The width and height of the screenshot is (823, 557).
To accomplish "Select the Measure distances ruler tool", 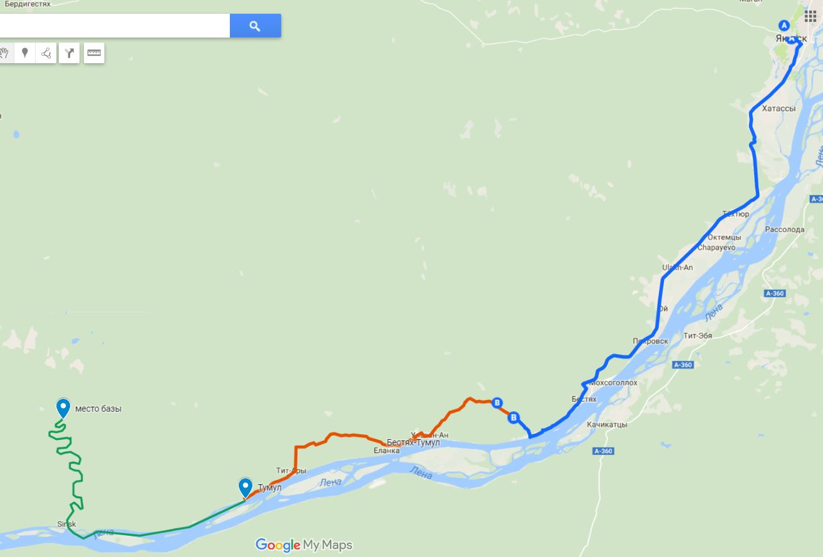I will click(94, 53).
